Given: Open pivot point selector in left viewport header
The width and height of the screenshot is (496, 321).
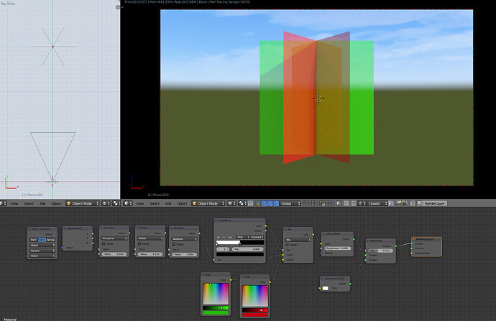Looking at the screenshot, I should (x=116, y=203).
